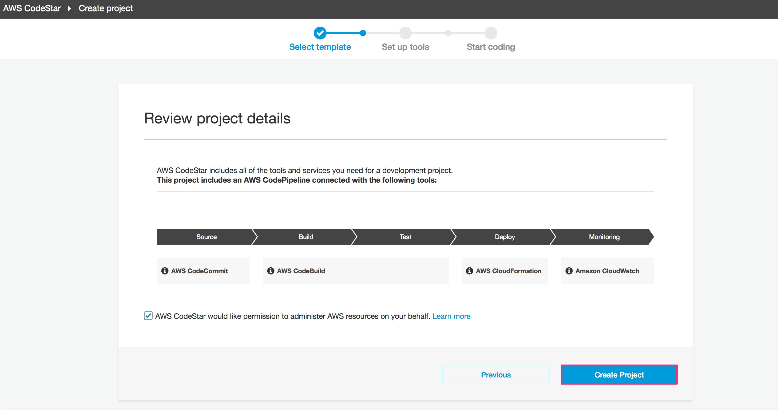Uncheck the CodeStar permission checkbox
The image size is (778, 410).
148,316
